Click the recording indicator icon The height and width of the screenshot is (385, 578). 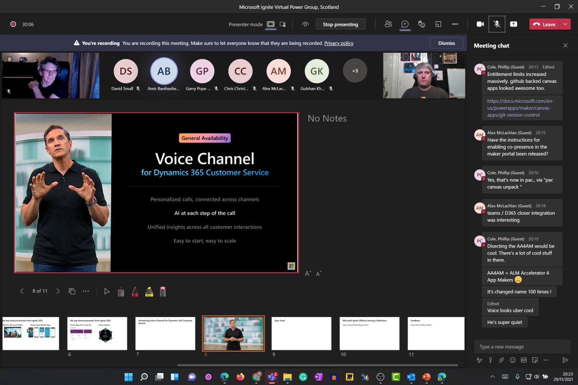(13, 24)
